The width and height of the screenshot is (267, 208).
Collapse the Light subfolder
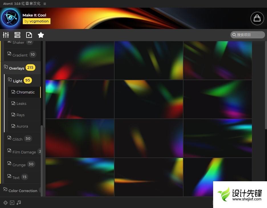(x=17, y=81)
